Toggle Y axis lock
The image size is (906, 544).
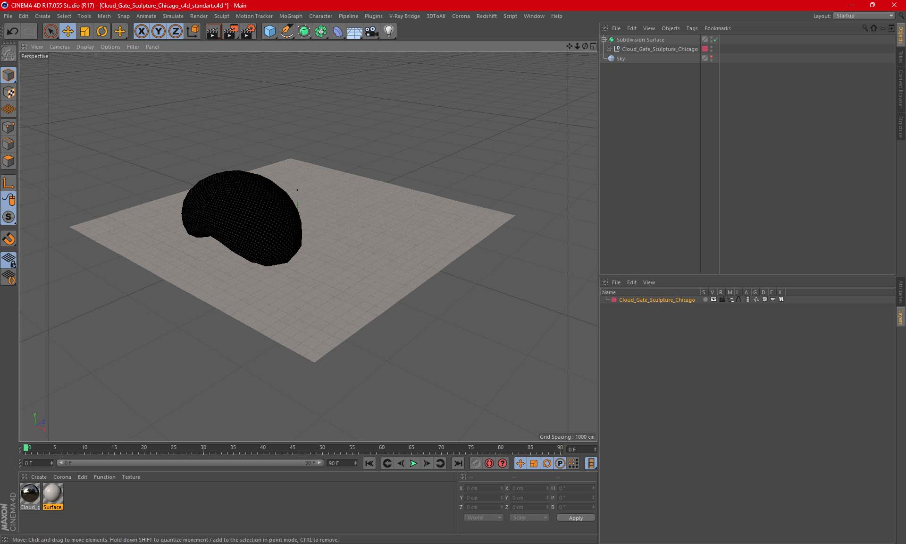[x=159, y=32]
